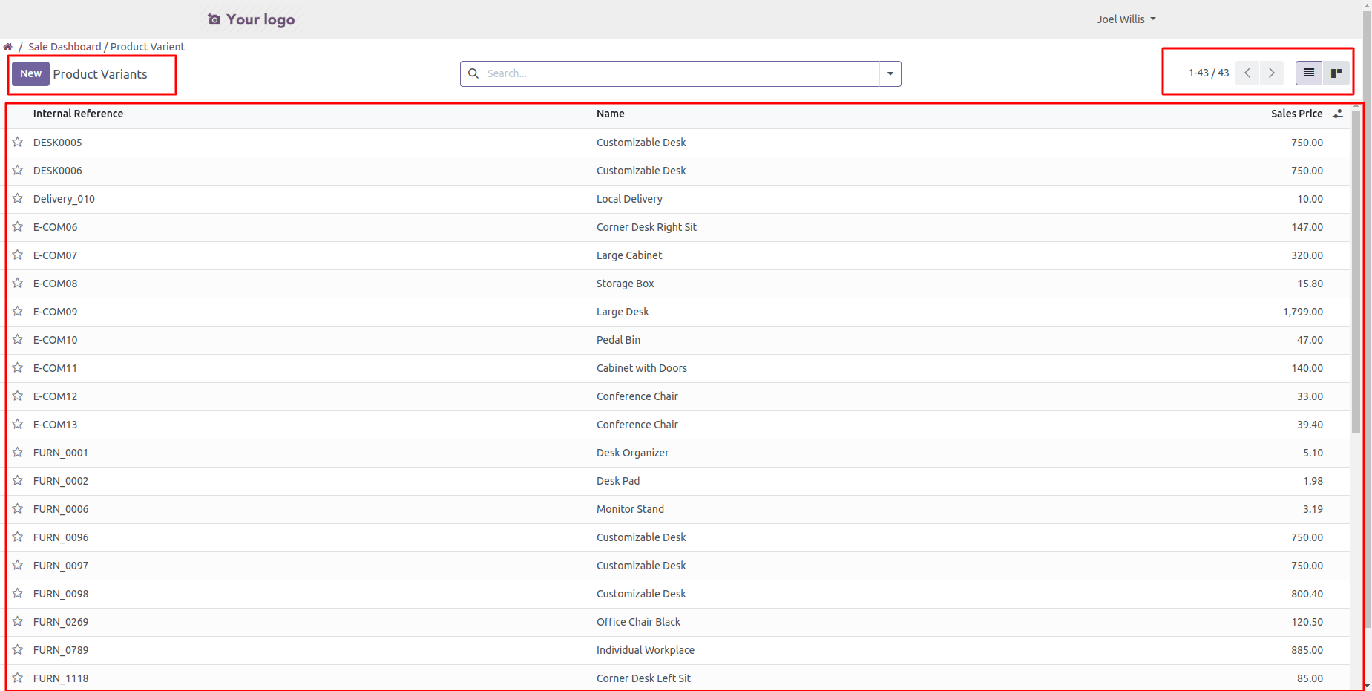Open Corner Desk Left Sit record
Screen dimensions: 1372x691
(643, 678)
